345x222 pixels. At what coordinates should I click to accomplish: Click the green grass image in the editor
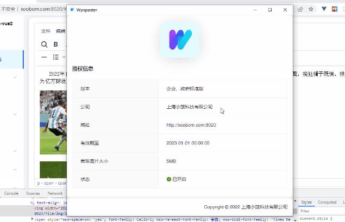pyautogui.click(x=53, y=169)
